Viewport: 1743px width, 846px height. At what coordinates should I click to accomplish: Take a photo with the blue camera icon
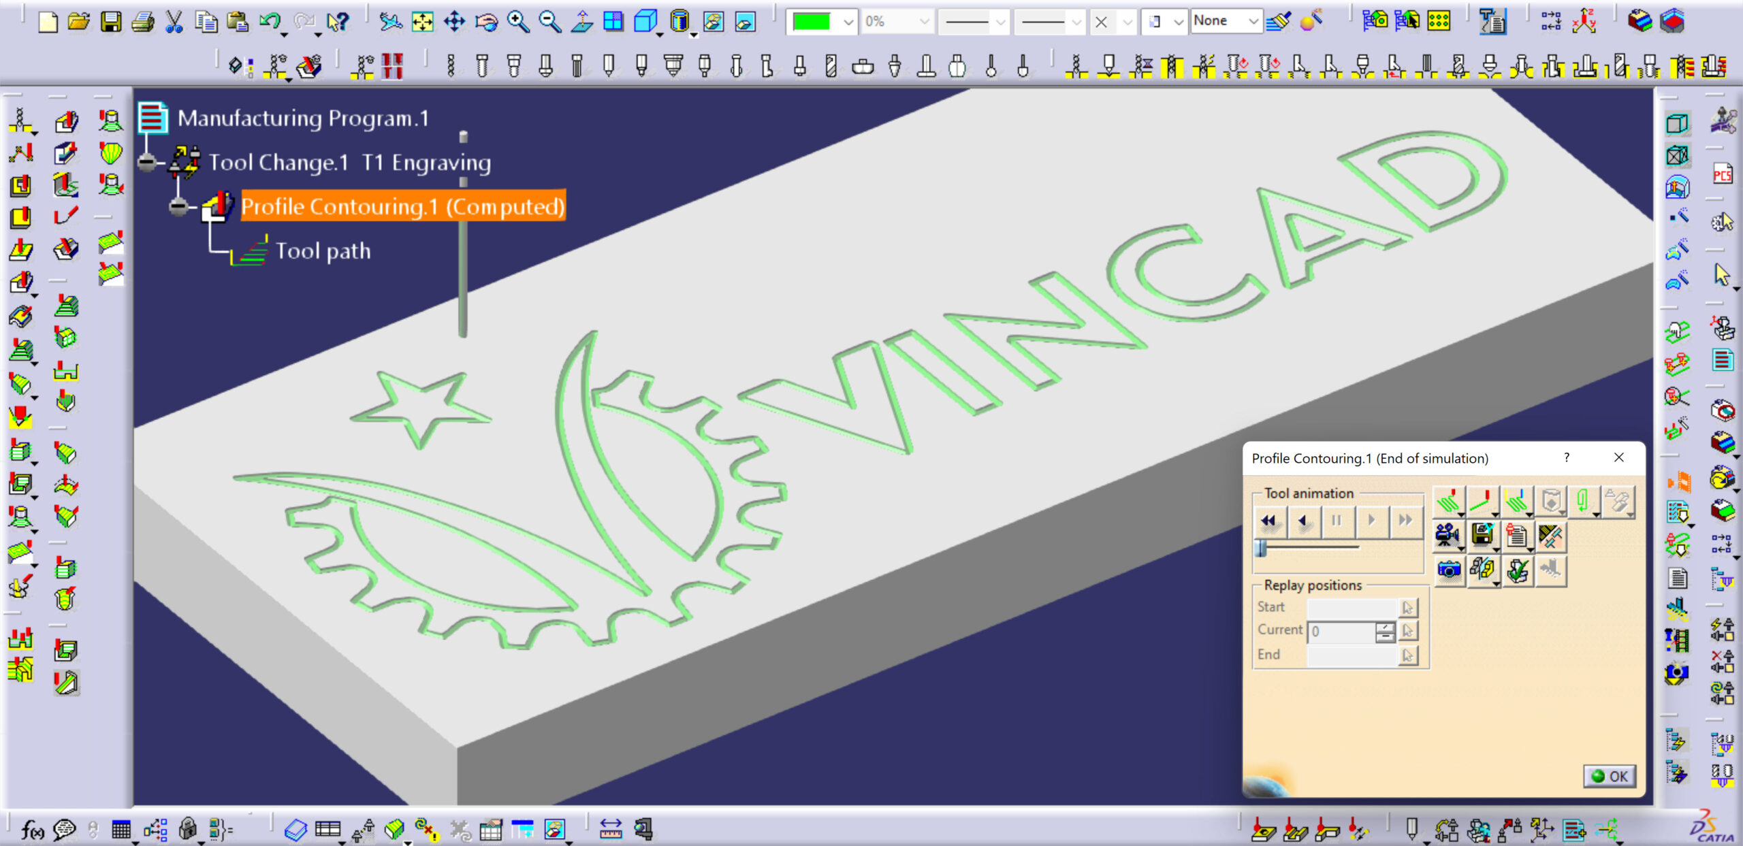[1449, 570]
